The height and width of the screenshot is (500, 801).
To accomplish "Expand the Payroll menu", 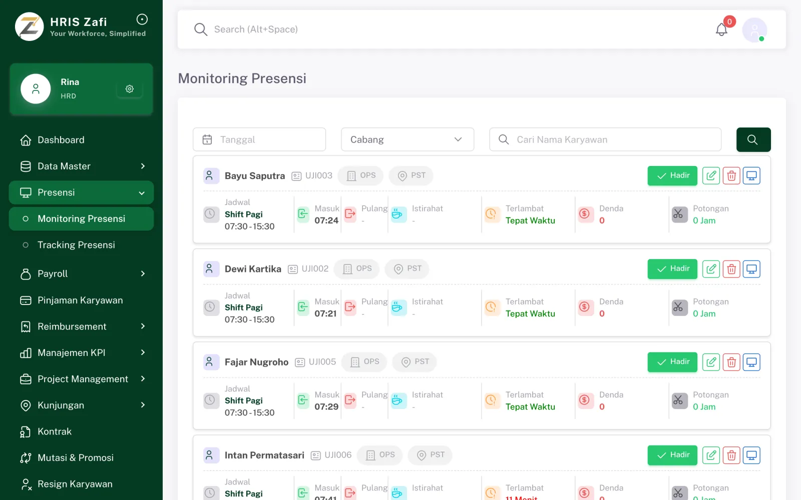I will [81, 273].
